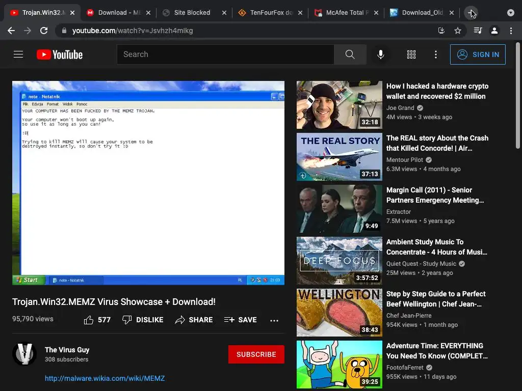Switch to the McAfee Total tab

pos(346,13)
